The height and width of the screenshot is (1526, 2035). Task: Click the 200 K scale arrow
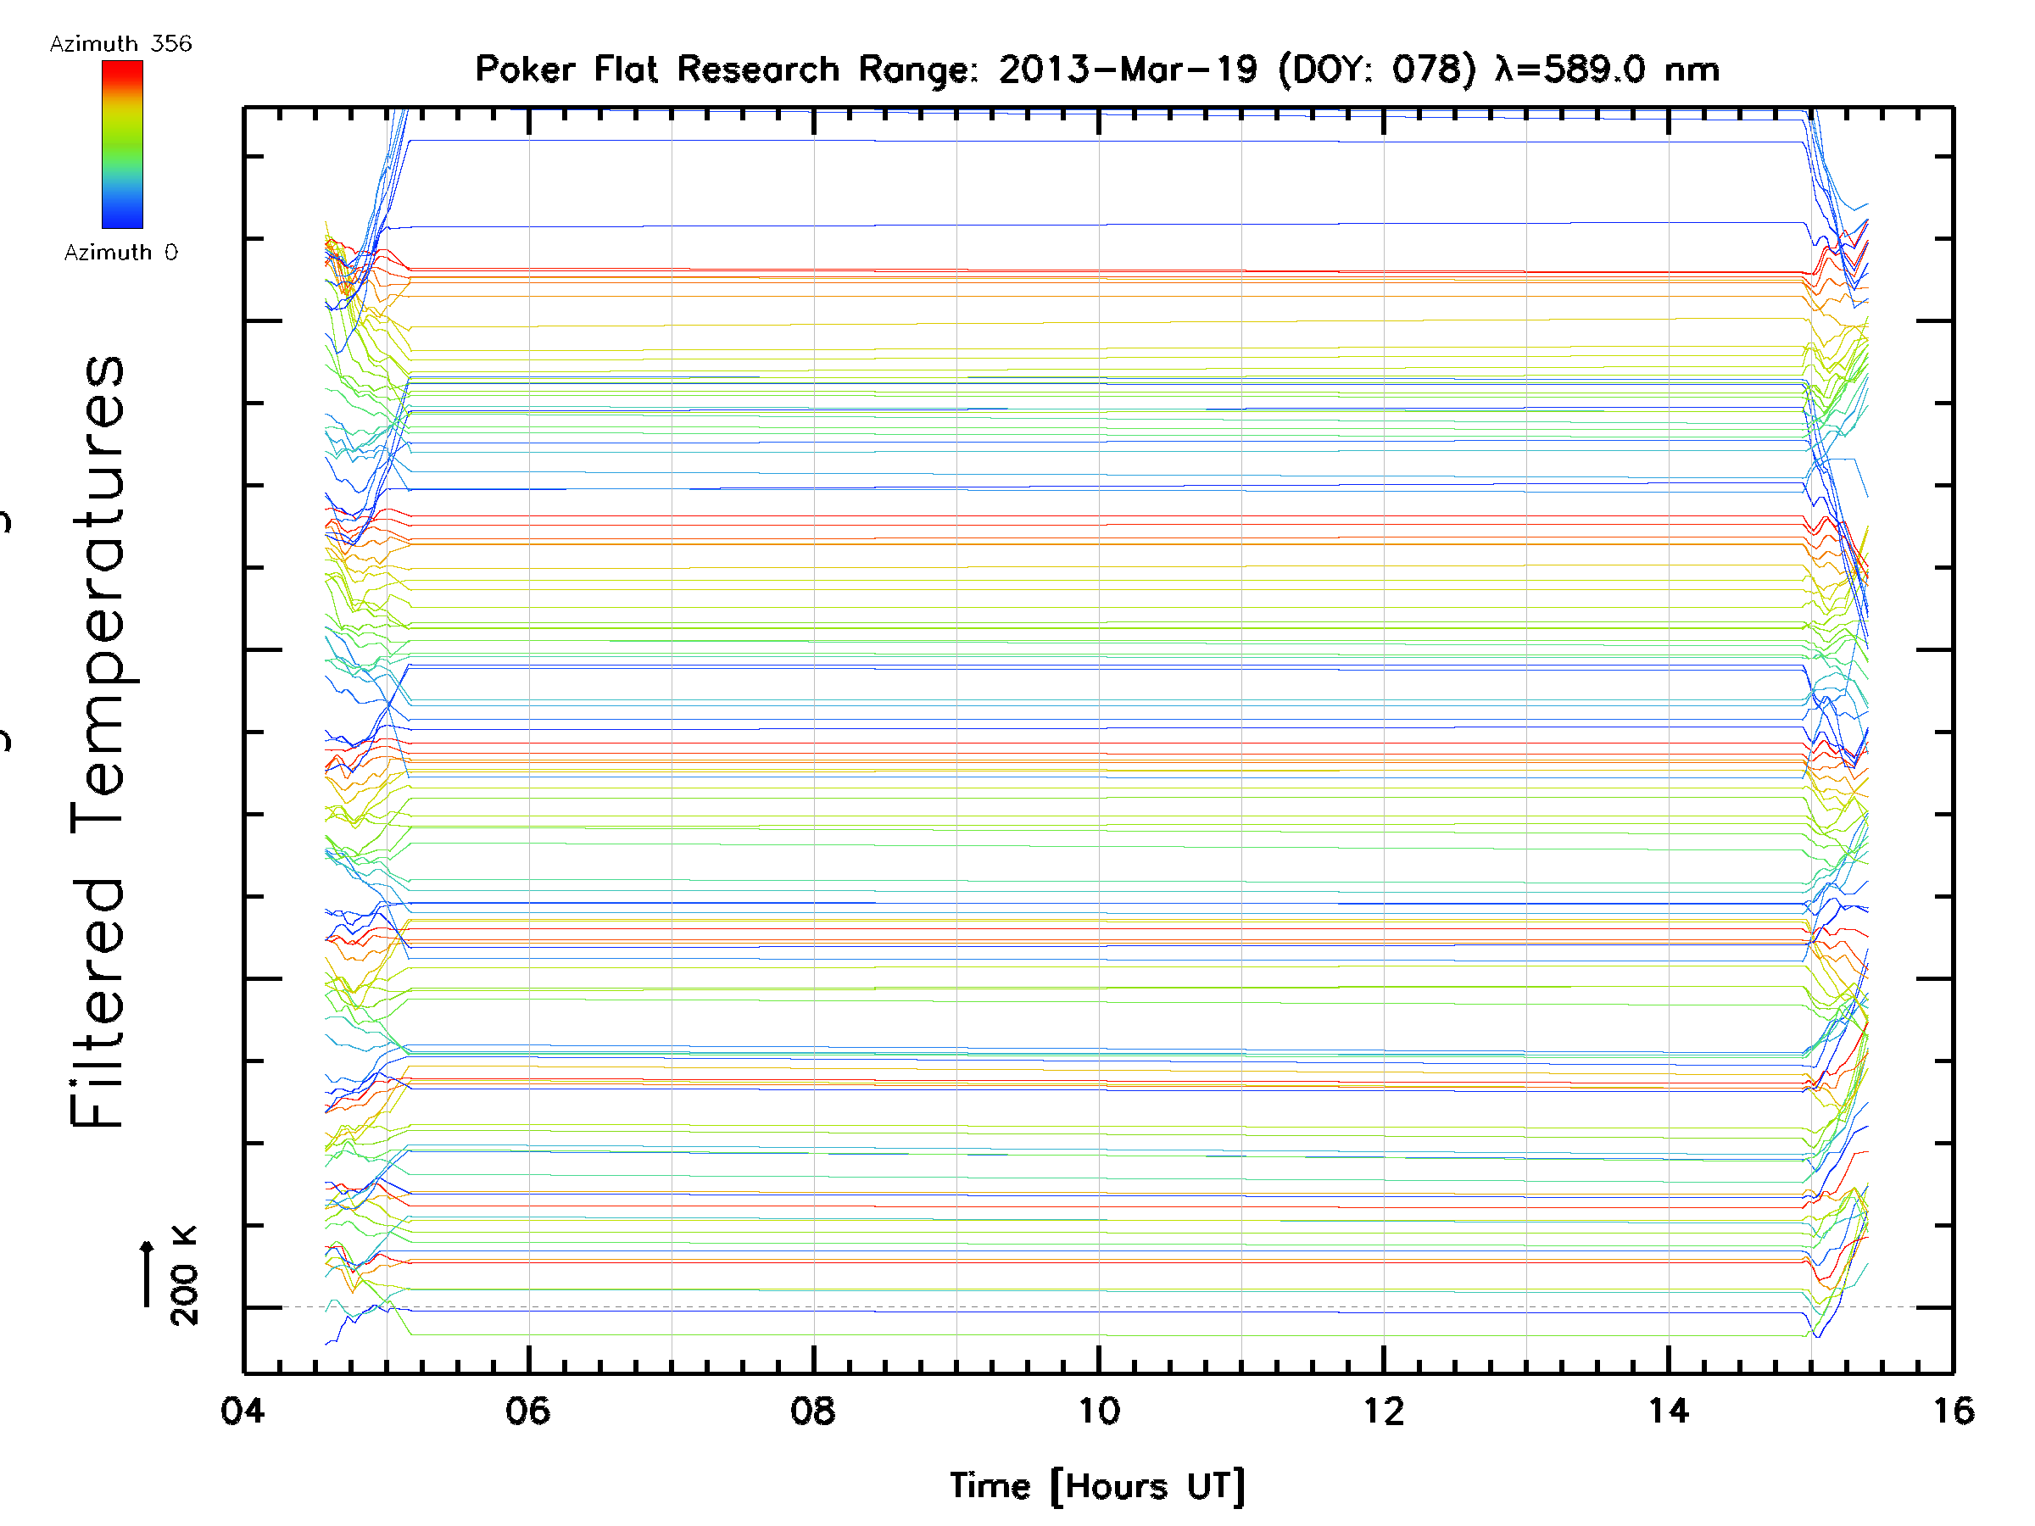(148, 1274)
